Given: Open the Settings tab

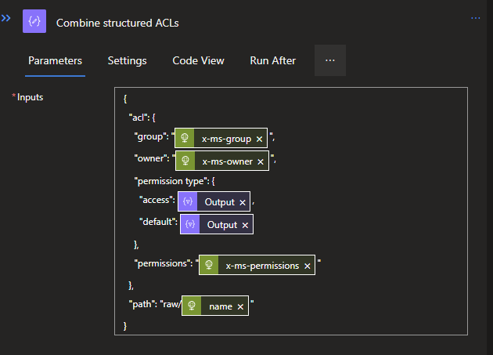Looking at the screenshot, I should click(x=127, y=60).
